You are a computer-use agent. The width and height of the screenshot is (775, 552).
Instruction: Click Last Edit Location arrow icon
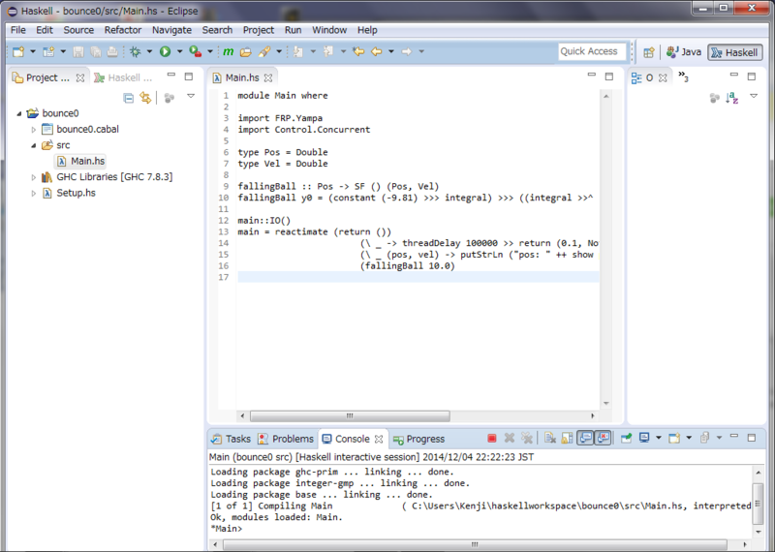tap(358, 51)
